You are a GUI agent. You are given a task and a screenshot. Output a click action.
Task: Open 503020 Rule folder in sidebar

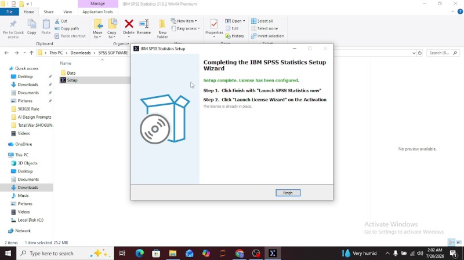pos(28,109)
